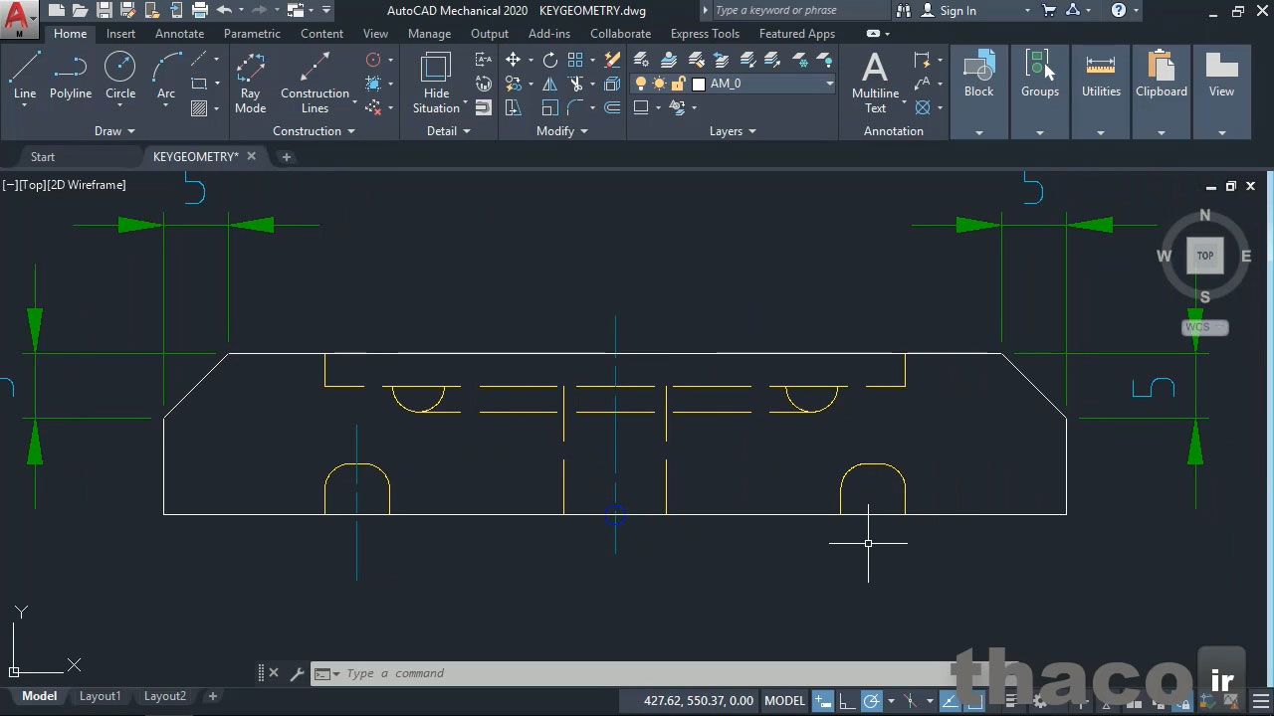Select the Move tool in Modify
Viewport: 1274px width, 716px height.
513,60
